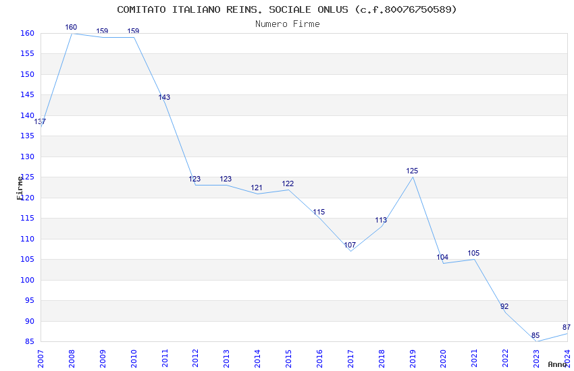The height and width of the screenshot is (371, 574).
Task: Click the 2019 x-axis year label
Action: (413, 359)
